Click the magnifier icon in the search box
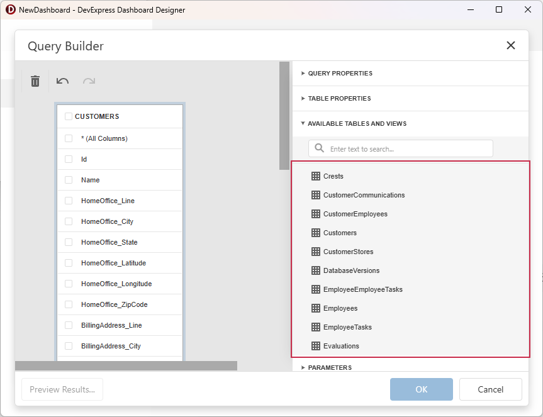Image resolution: width=543 pixels, height=417 pixels. pyautogui.click(x=318, y=148)
